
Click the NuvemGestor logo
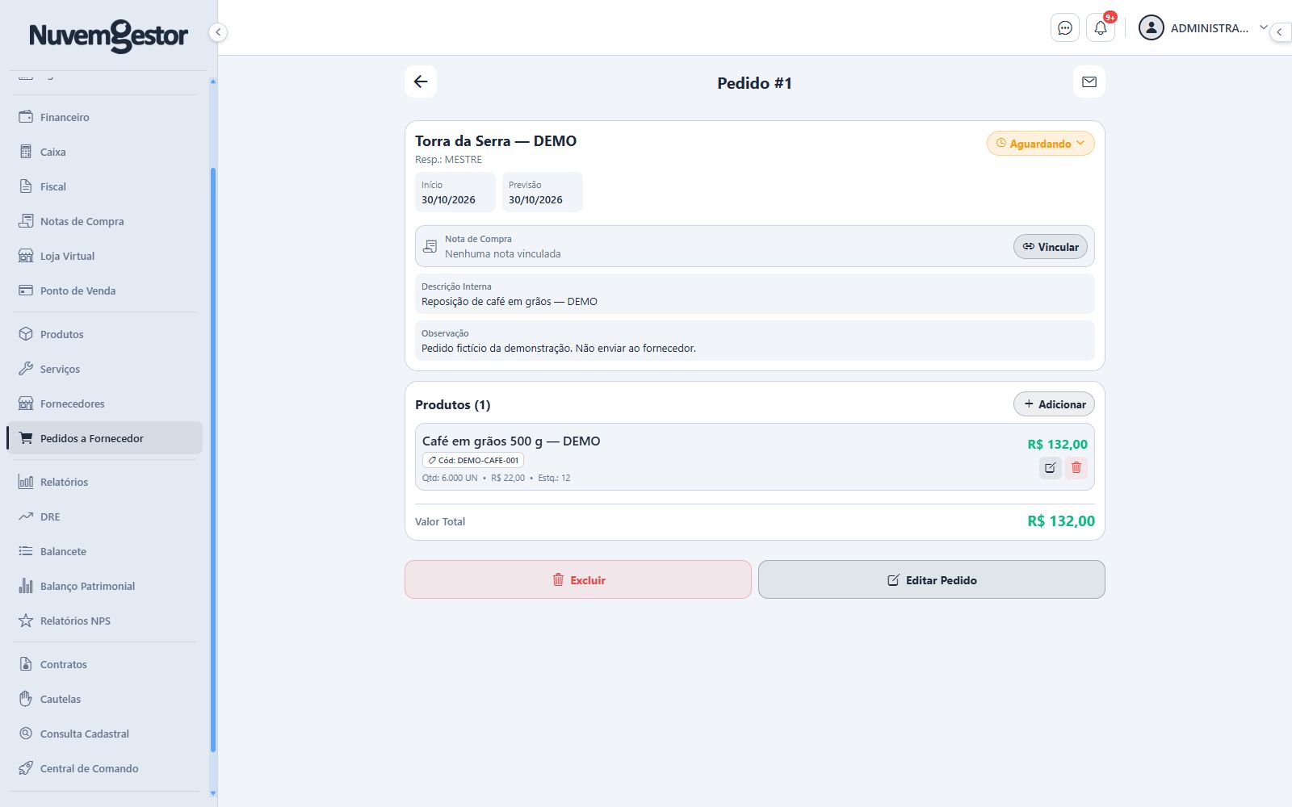click(x=108, y=36)
